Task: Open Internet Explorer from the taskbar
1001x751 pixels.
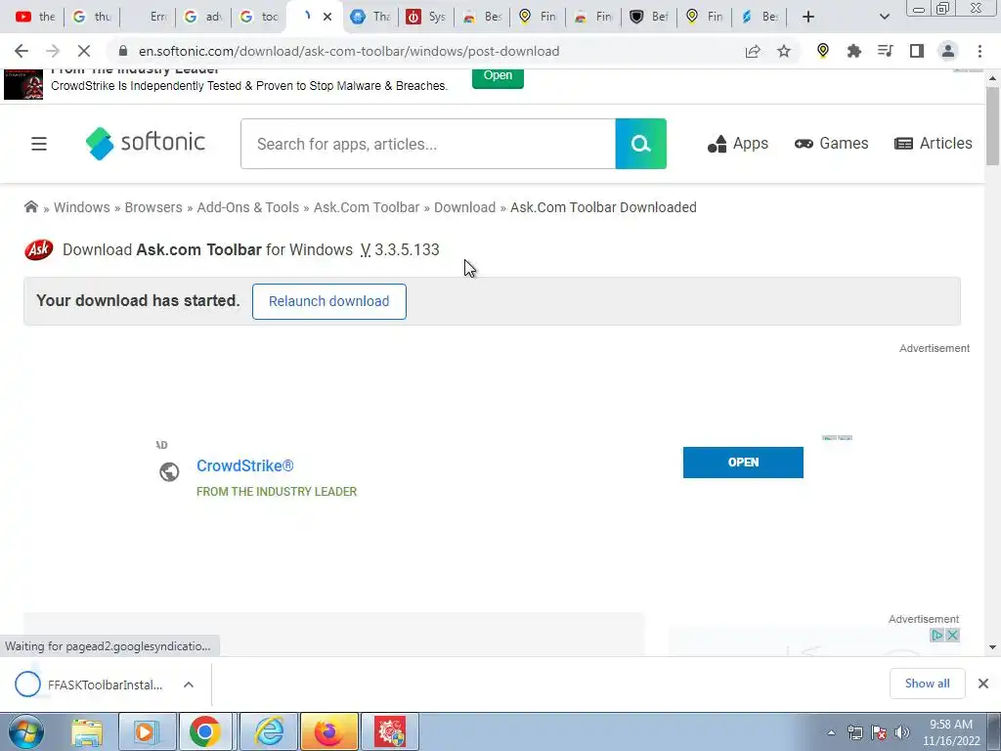Action: point(270,731)
